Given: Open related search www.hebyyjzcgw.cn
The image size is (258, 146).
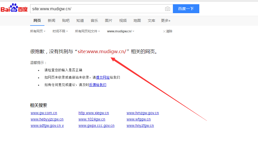Looking at the screenshot, I should [47, 119].
